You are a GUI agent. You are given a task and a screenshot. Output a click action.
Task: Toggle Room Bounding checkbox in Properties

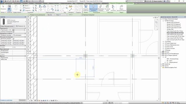pos(13,32)
